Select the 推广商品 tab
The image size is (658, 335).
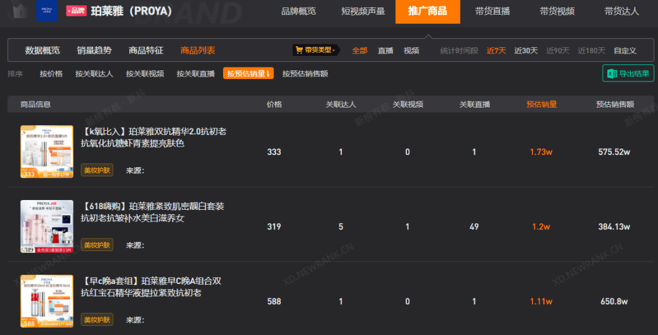pyautogui.click(x=428, y=12)
